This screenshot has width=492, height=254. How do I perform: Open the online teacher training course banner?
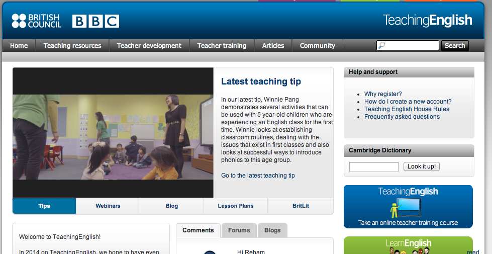408,207
